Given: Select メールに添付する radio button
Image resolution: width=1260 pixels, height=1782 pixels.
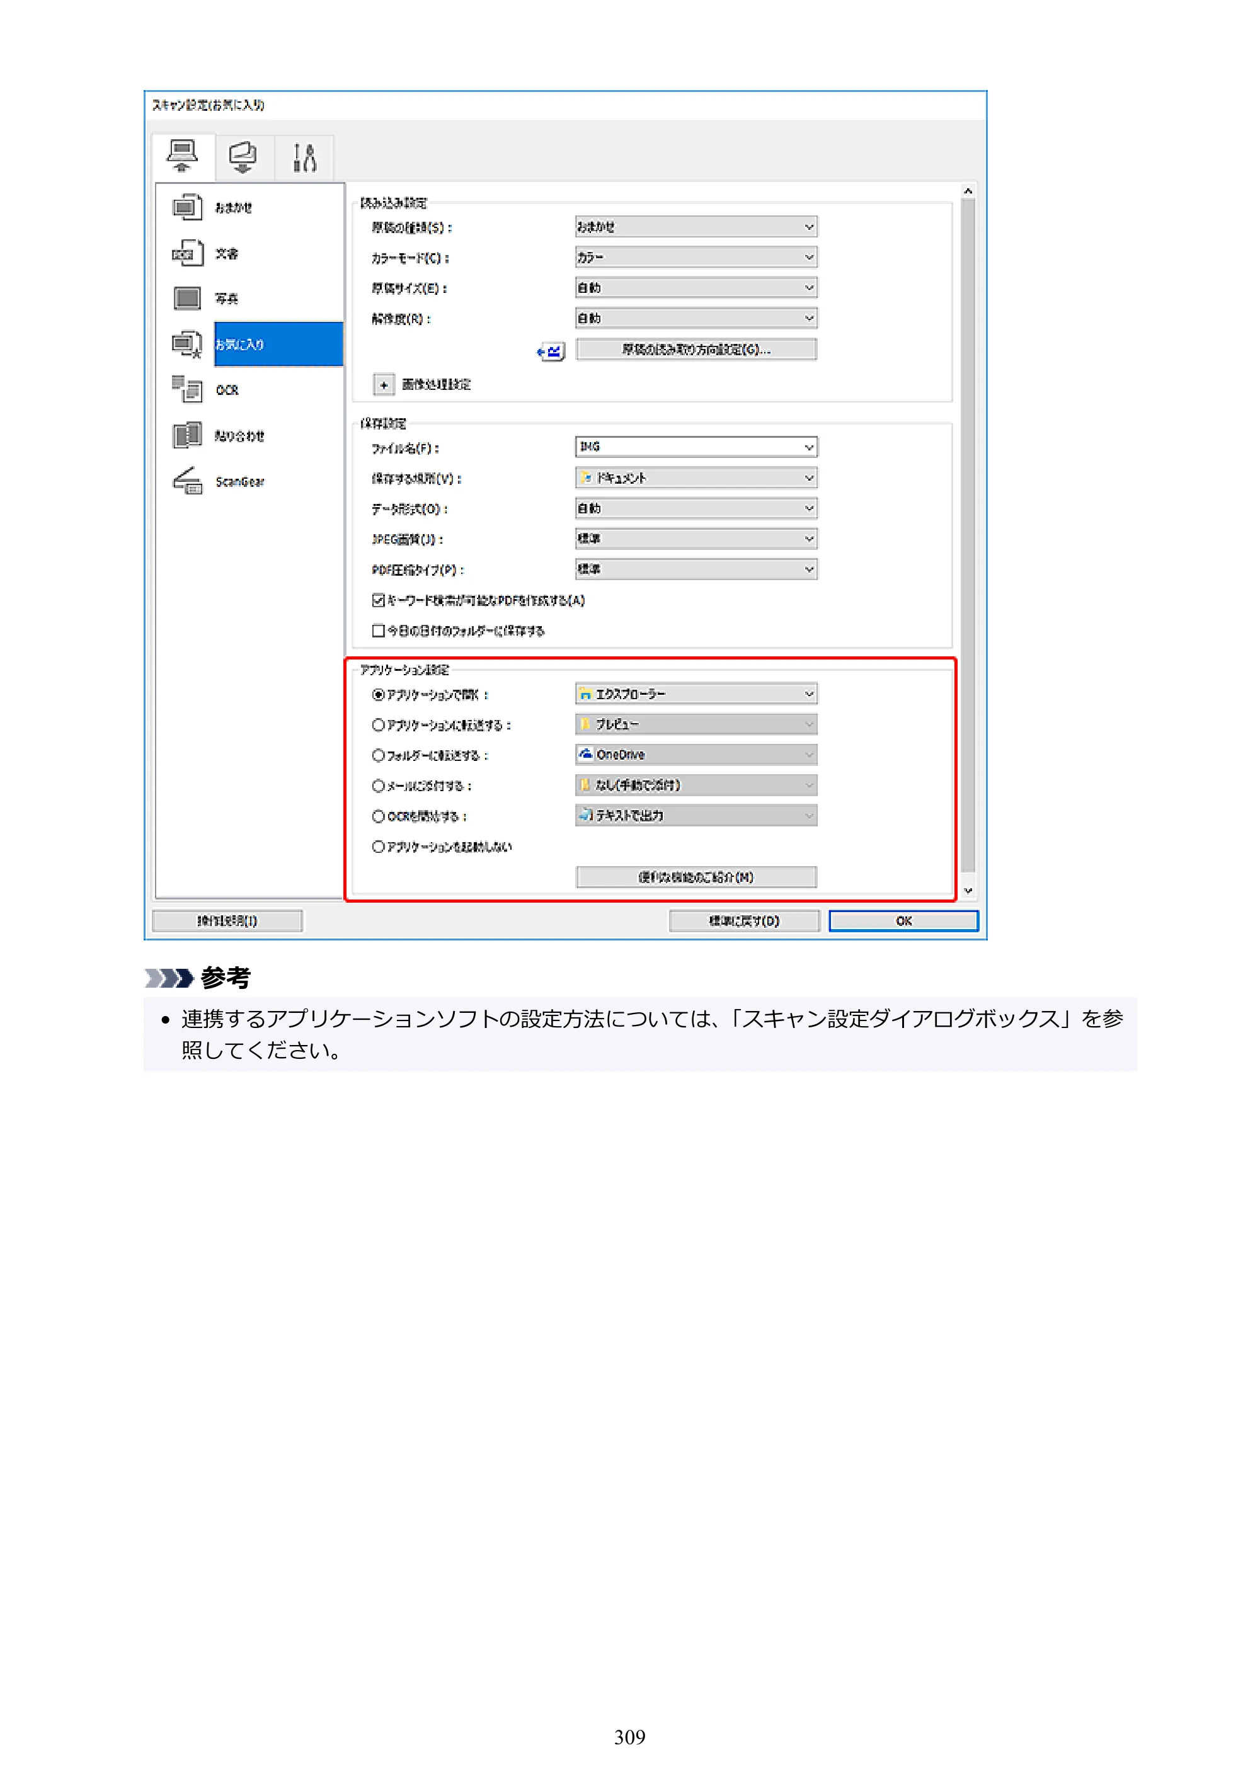Looking at the screenshot, I should tap(378, 785).
